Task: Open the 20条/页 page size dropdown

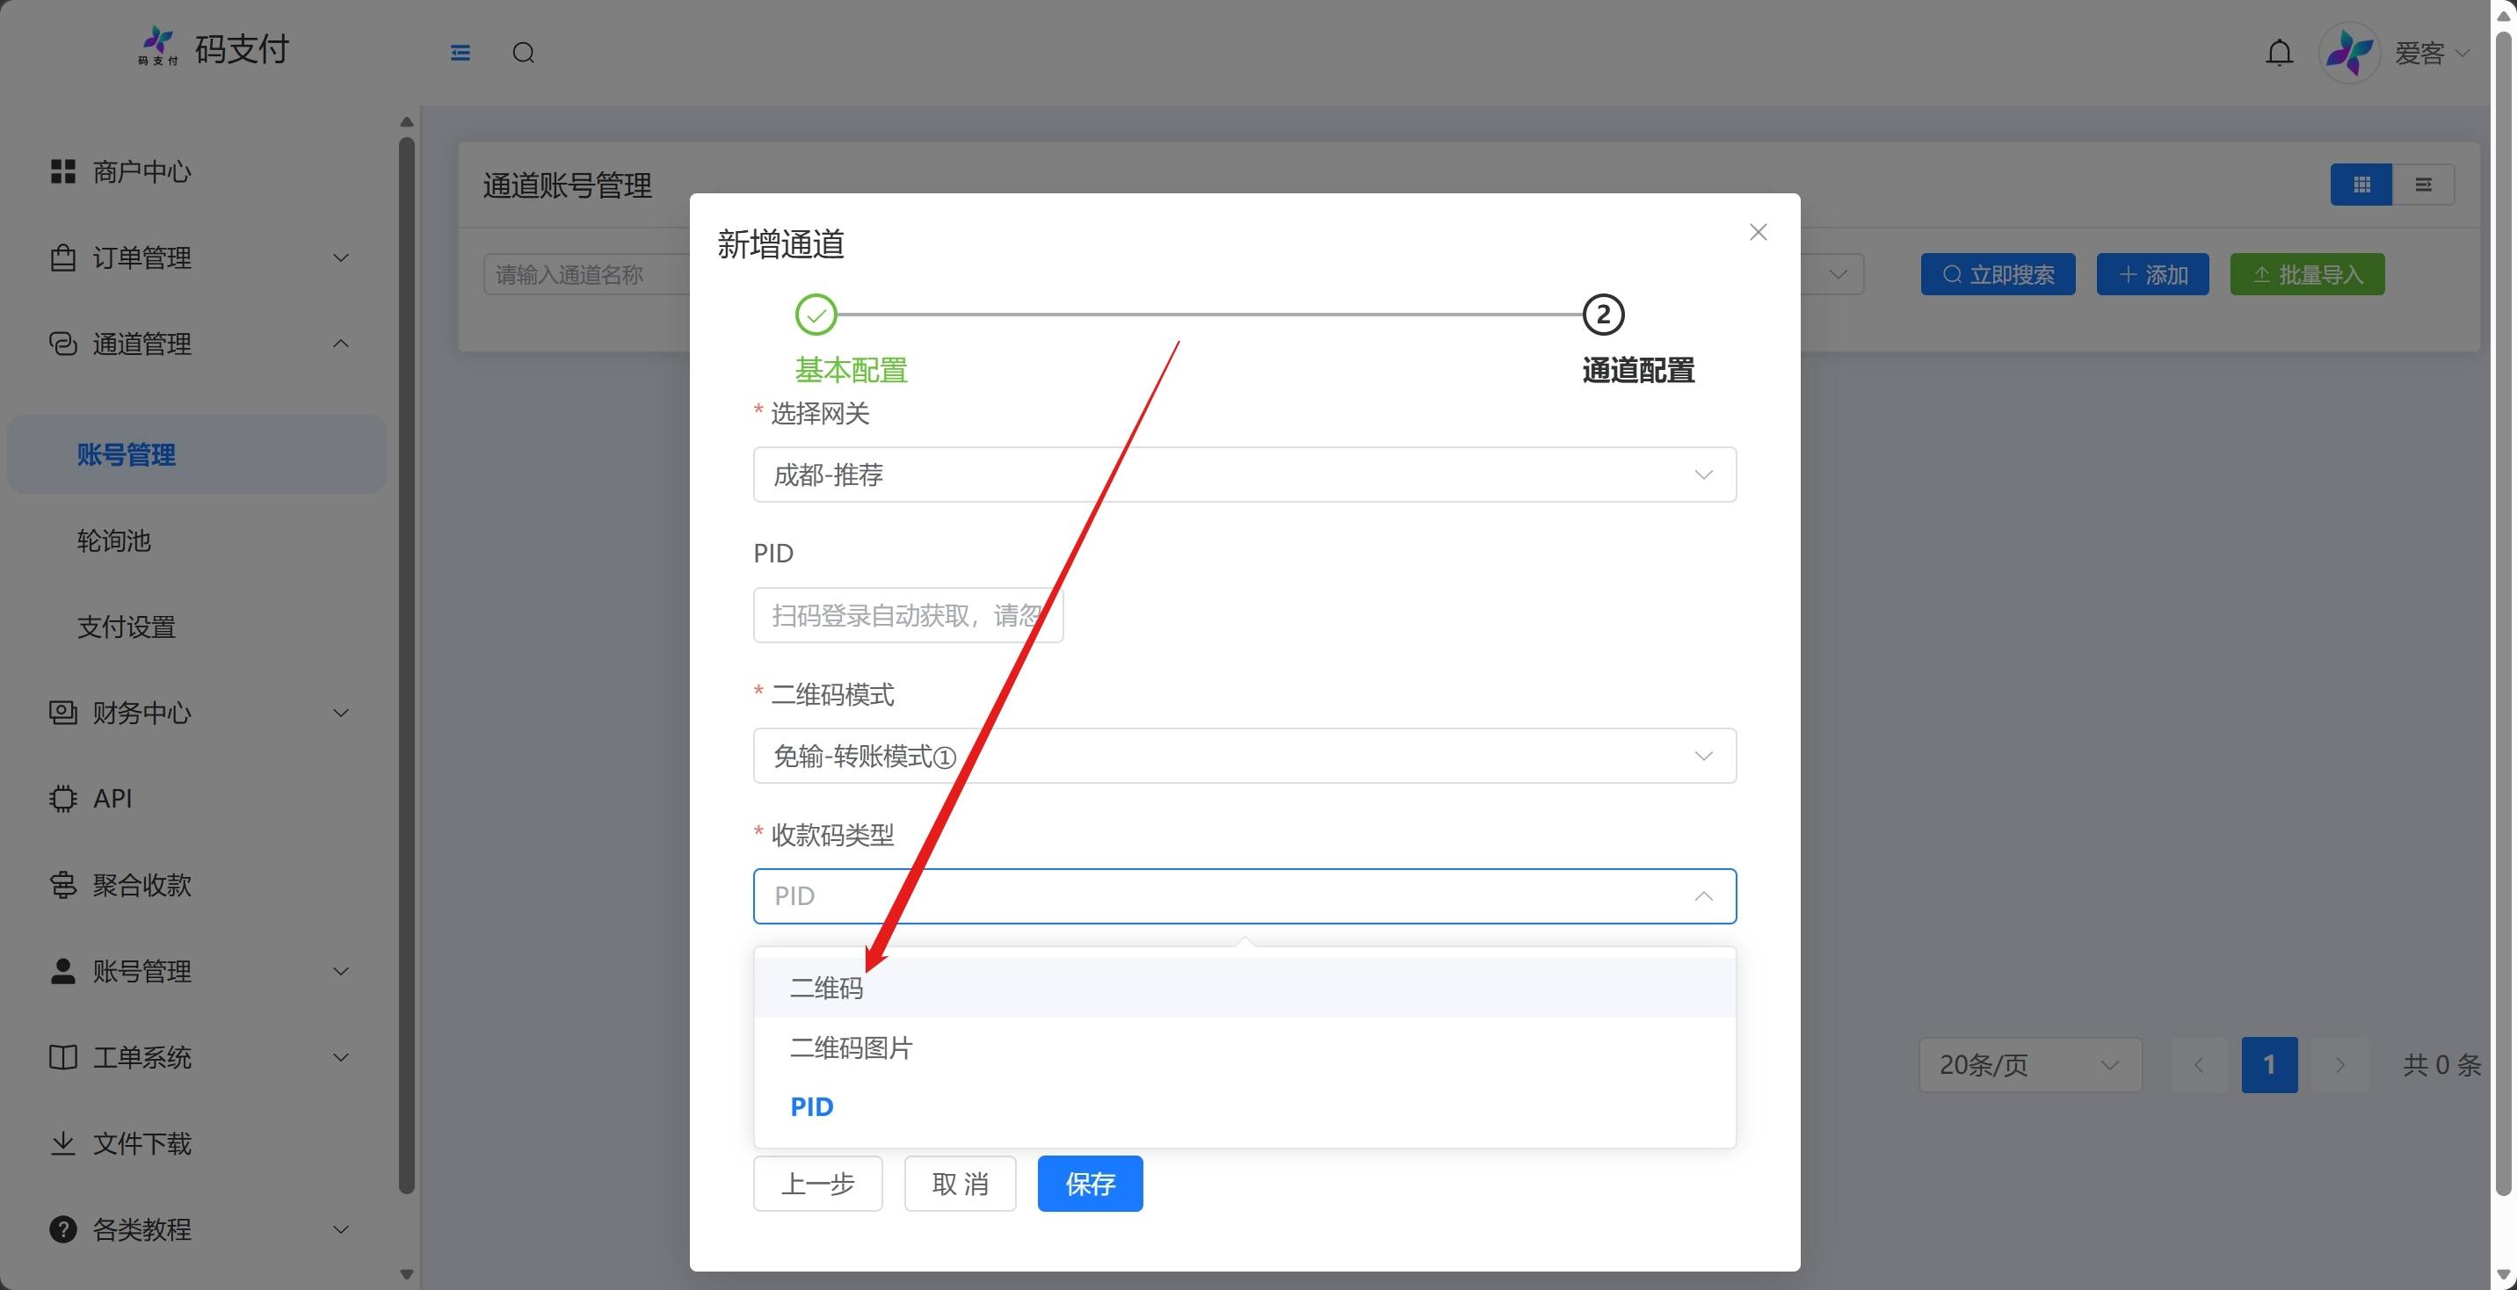Action: [x=2029, y=1064]
